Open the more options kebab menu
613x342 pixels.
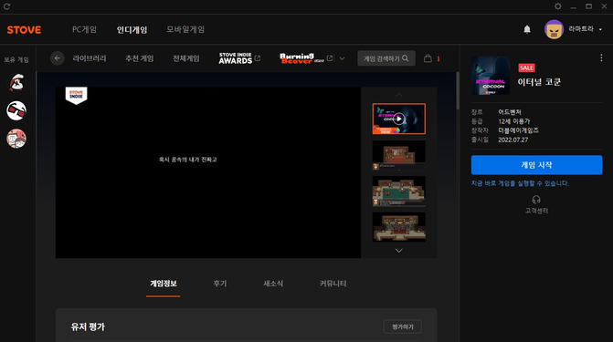tap(601, 57)
